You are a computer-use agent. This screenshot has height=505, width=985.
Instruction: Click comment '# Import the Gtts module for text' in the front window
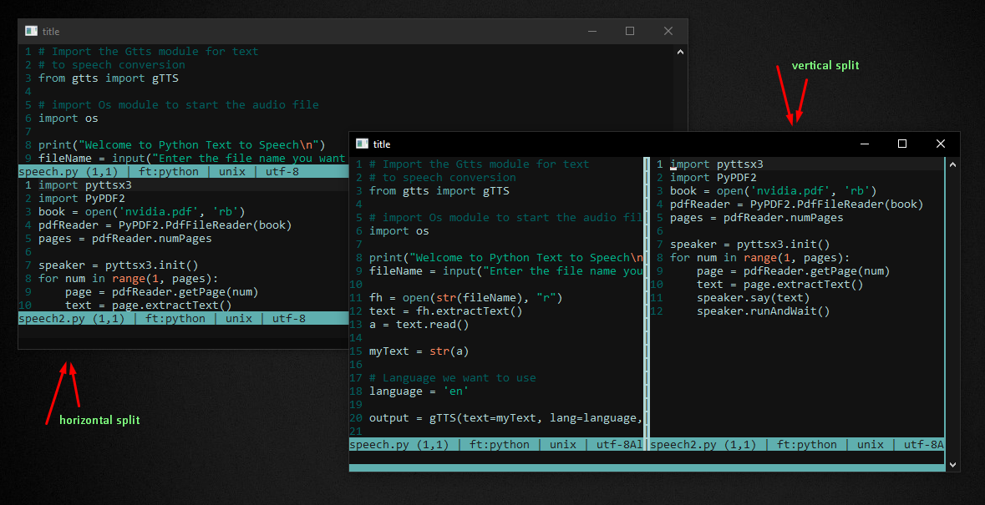(480, 164)
